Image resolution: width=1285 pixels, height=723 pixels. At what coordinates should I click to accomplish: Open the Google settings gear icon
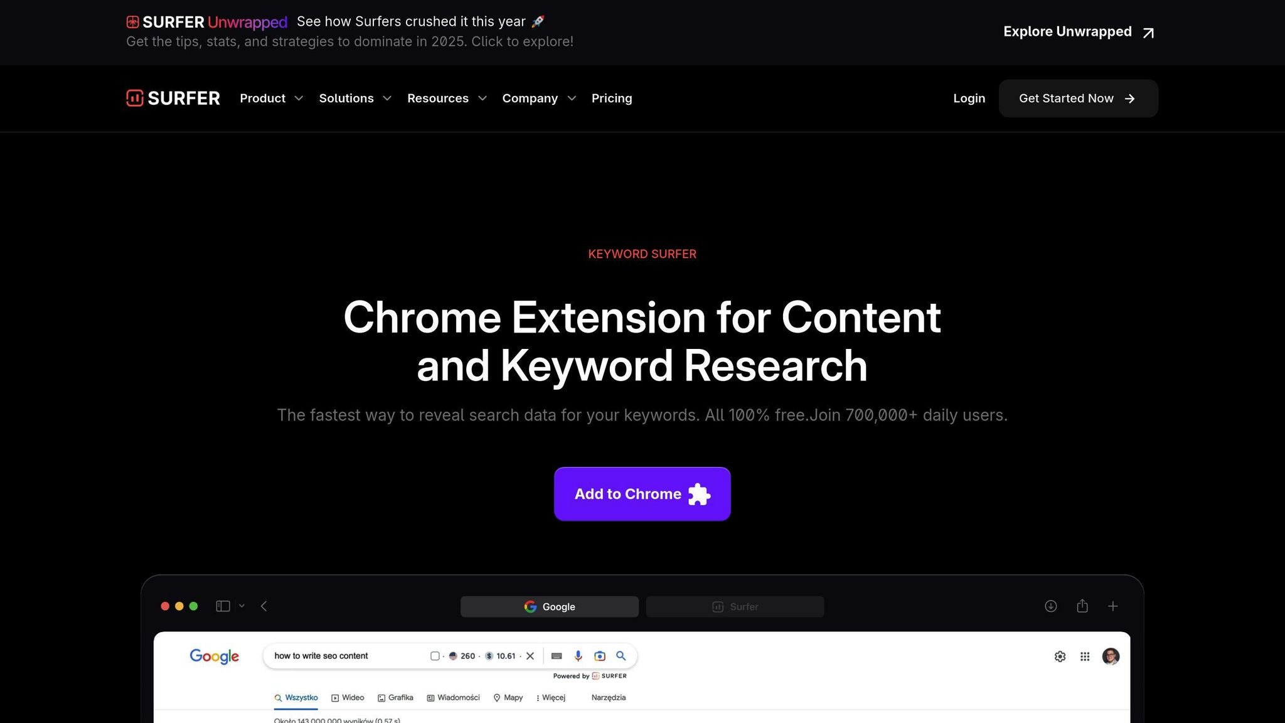[1060, 656]
